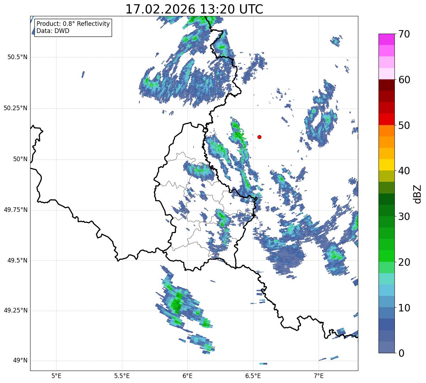Pick the orange colorbar swatch at 50 dBZ

(386, 131)
